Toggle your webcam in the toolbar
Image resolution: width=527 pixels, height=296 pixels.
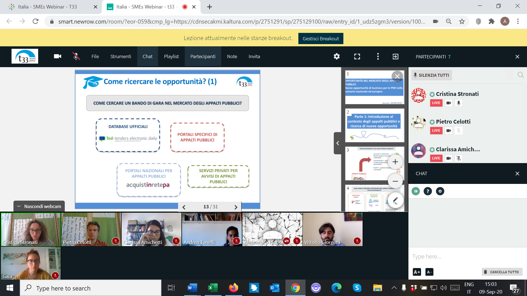point(57,56)
